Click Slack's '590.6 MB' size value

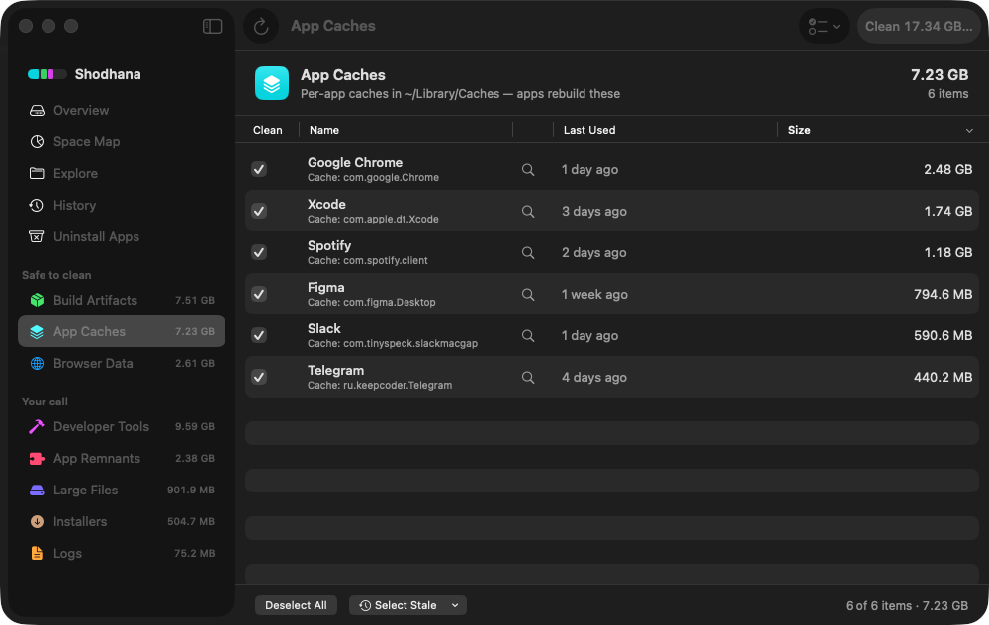point(943,336)
